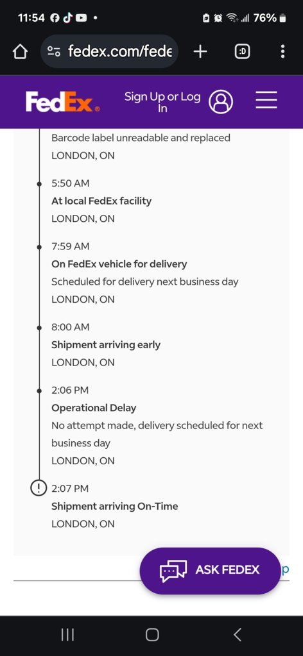Tap the ASK FEDEX chat button
The image size is (303, 656).
(x=209, y=571)
